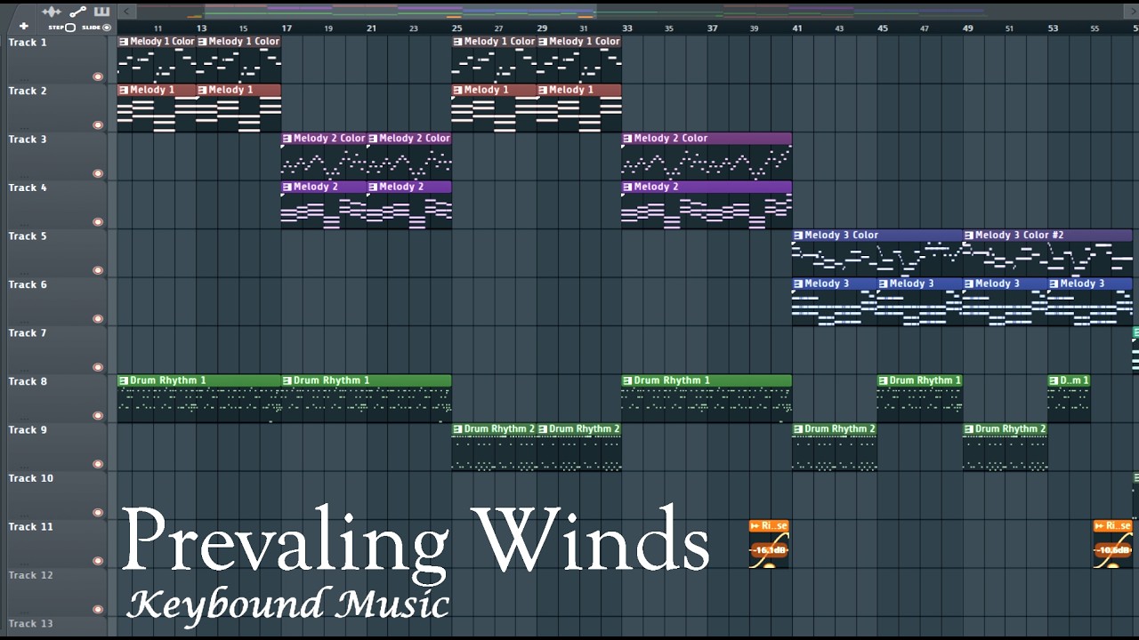Click the pattern icon of Melody 1 clip at bar 9
This screenshot has width=1139, height=640.
124,90
